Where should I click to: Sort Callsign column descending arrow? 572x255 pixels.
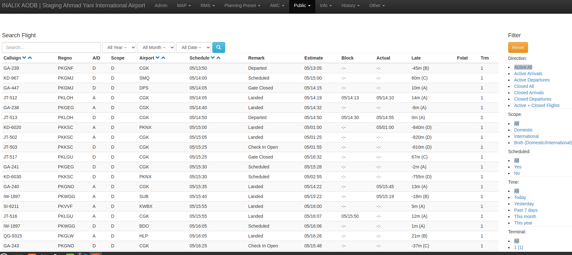(x=24, y=58)
